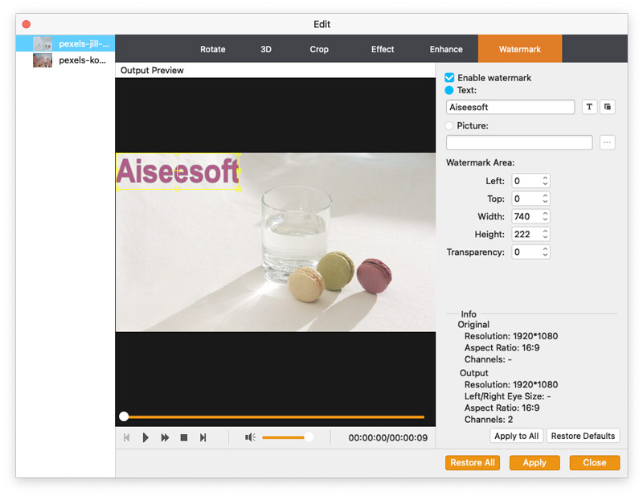Screen dimensions: 643x496
Task: Click the orange Apply button
Action: [534, 463]
